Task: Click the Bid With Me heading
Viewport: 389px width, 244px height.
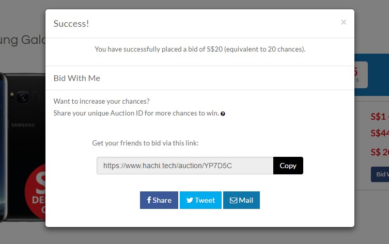Action: pyautogui.click(x=77, y=78)
